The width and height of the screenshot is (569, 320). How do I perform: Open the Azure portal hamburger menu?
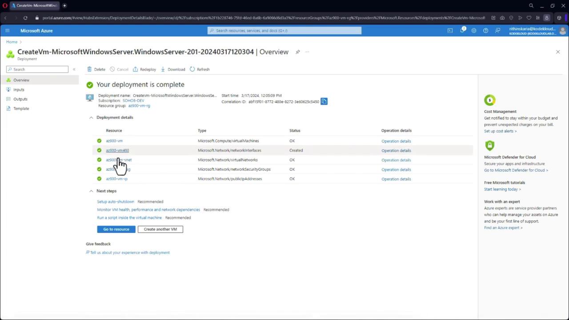(x=7, y=31)
